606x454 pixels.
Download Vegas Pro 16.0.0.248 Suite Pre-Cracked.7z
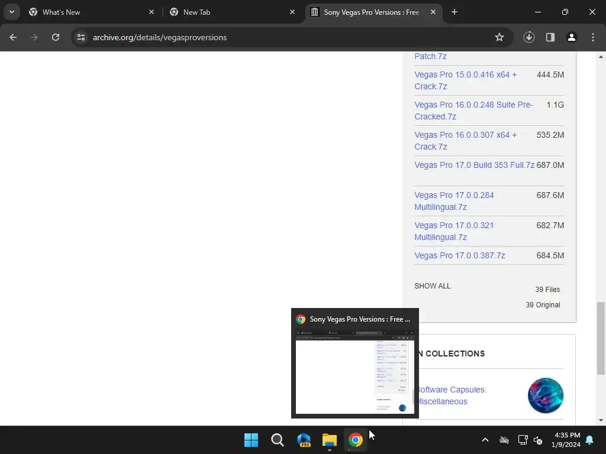coord(473,111)
